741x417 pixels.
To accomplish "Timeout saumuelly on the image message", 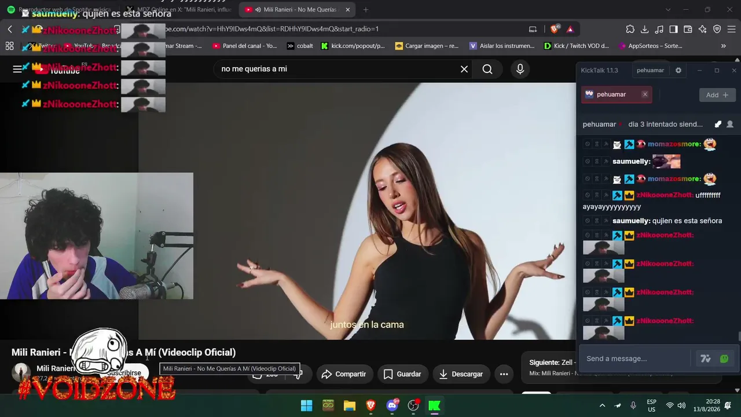I will click(597, 162).
